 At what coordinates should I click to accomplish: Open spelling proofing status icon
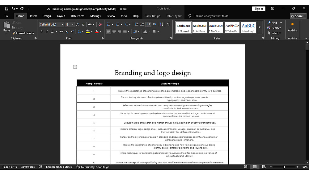[40, 167]
